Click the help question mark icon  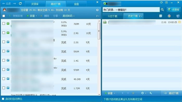tap(97, 10)
